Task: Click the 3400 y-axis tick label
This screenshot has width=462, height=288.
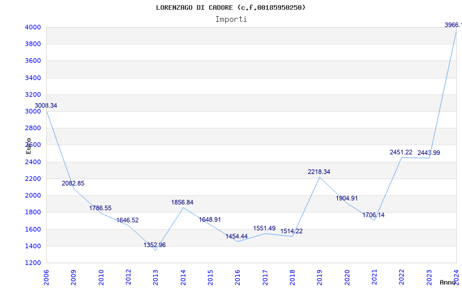Action: (33, 78)
